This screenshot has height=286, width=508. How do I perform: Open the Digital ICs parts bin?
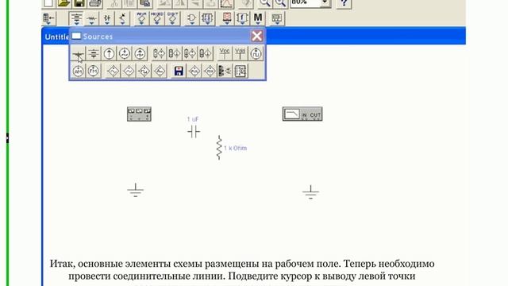coord(172,18)
